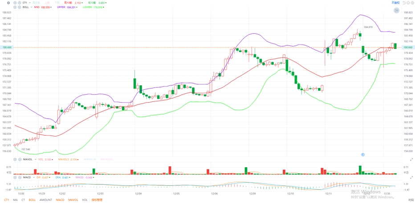
Task: Click the blue circular event marker near 12/12
Action: pyautogui.click(x=363, y=154)
